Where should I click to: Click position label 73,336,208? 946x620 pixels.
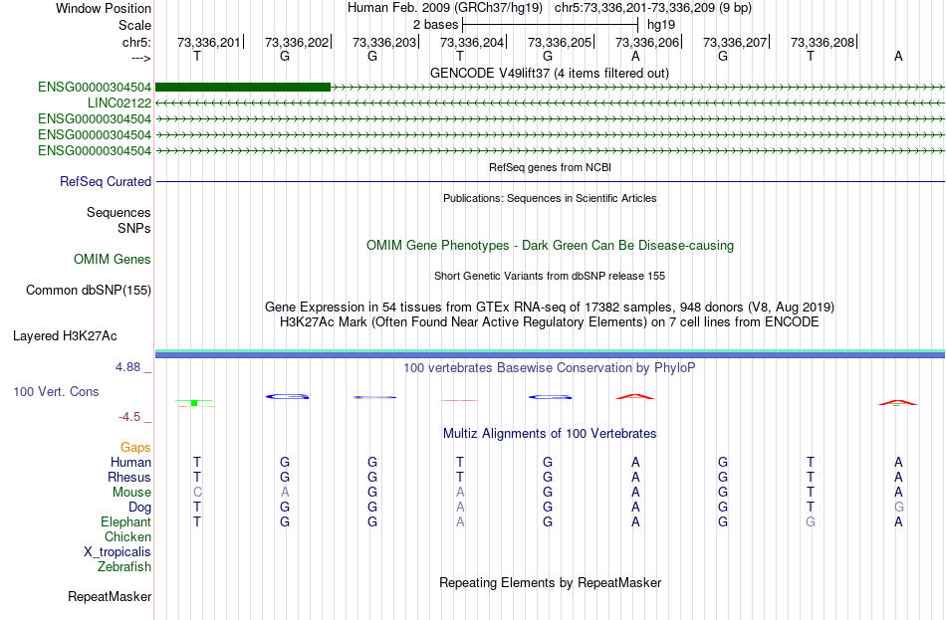(823, 42)
